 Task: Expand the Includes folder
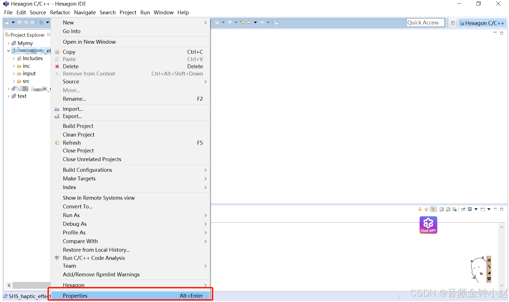pyautogui.click(x=14, y=59)
